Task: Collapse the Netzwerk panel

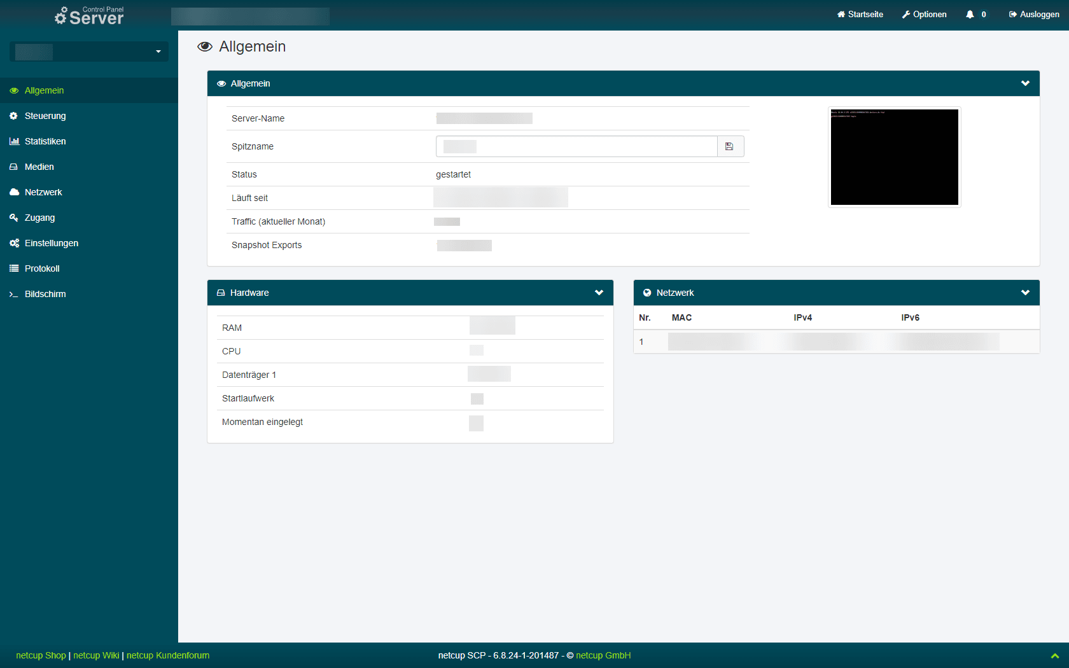Action: 1025,293
